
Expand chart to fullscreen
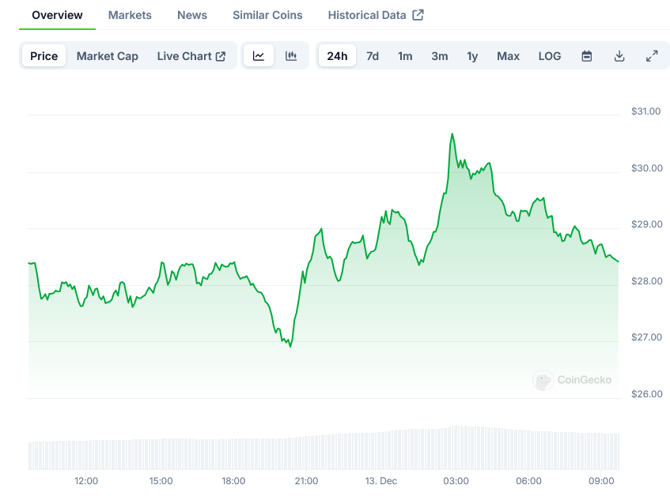[x=652, y=56]
